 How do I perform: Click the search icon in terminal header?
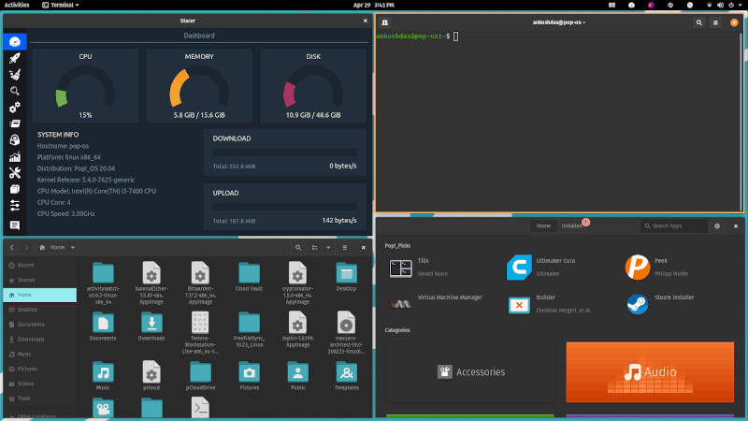click(x=698, y=22)
